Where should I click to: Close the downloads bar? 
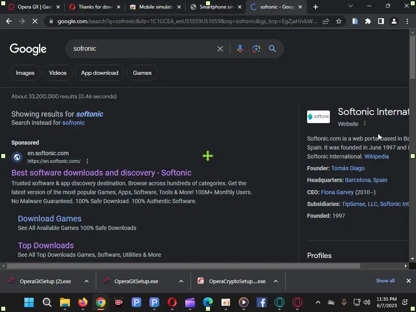pos(409,281)
